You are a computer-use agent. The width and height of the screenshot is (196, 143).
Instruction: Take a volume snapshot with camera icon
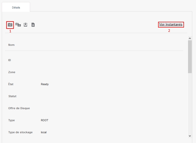point(10,25)
